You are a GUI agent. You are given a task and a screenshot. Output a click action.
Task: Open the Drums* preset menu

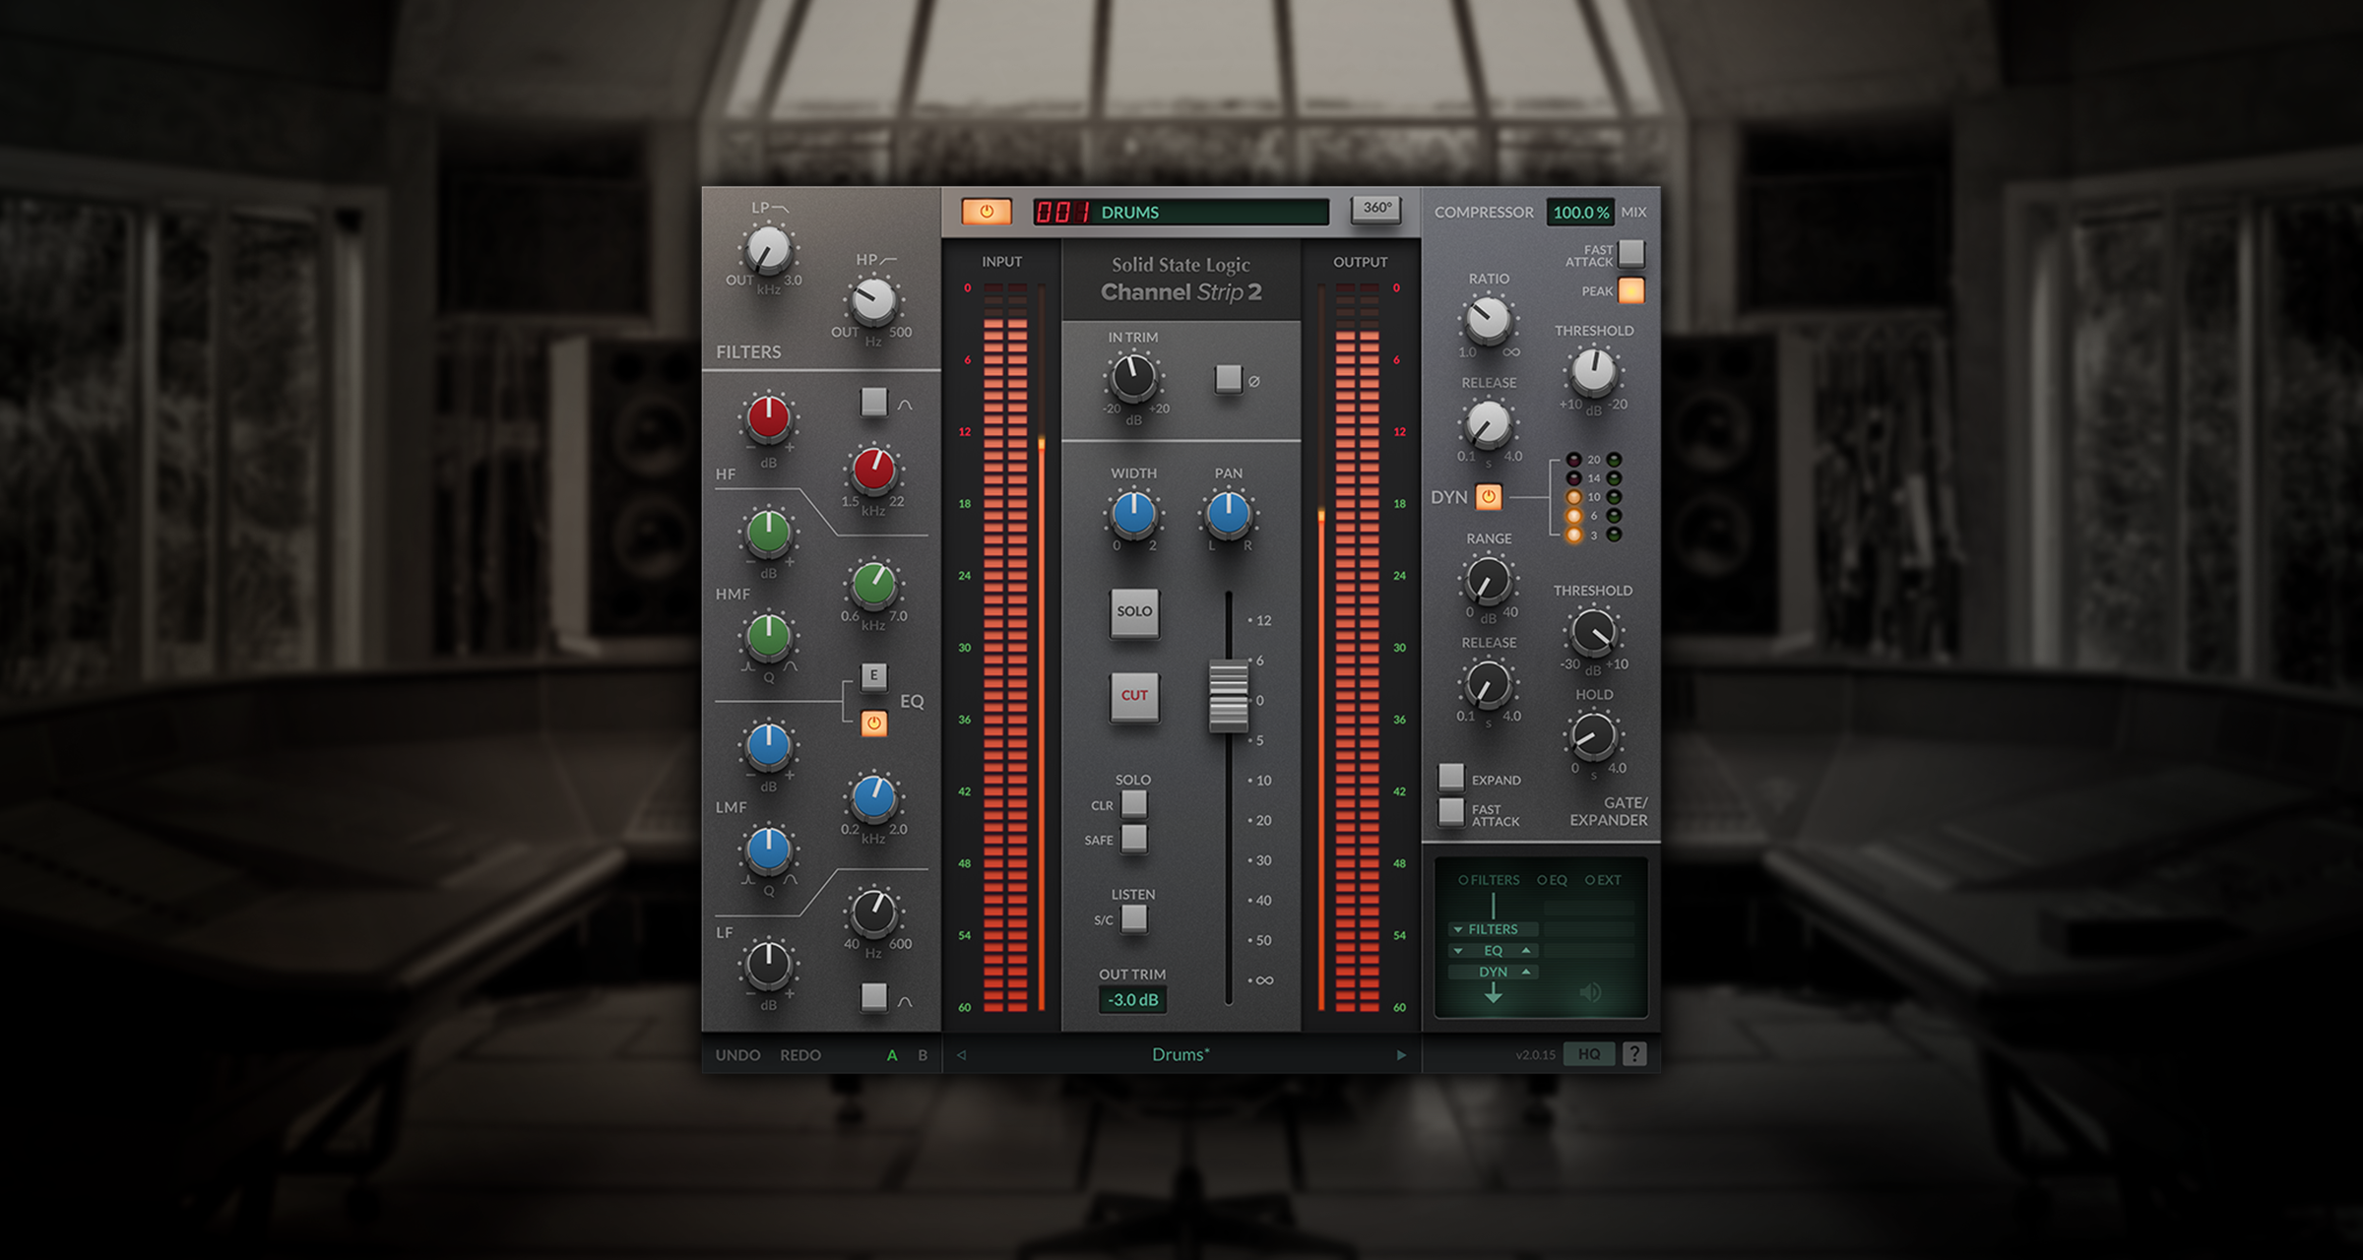(1181, 1054)
